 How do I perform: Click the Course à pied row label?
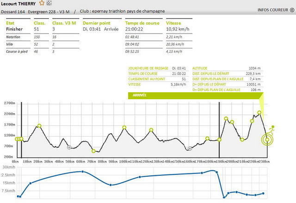(x=17, y=51)
